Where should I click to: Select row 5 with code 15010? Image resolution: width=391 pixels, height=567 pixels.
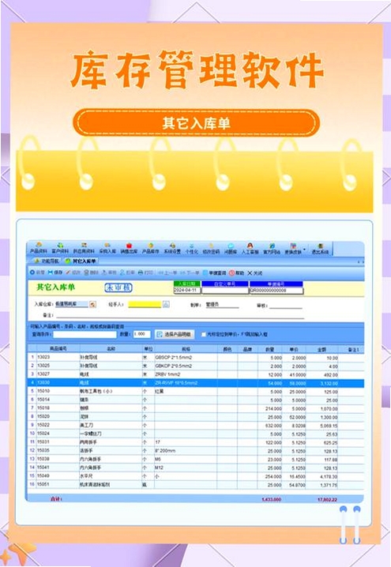[196, 391]
